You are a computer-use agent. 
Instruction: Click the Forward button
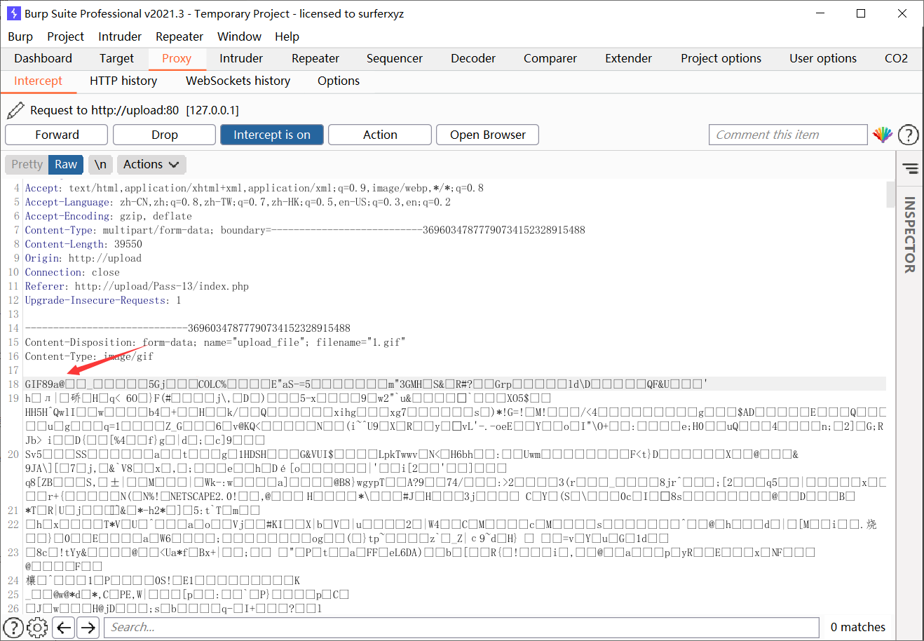57,135
